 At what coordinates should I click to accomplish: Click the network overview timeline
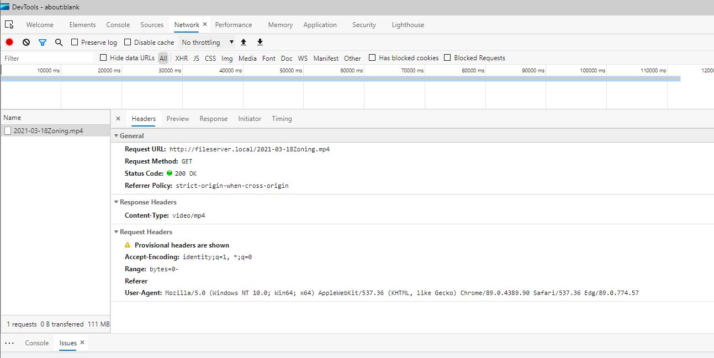[x=331, y=91]
